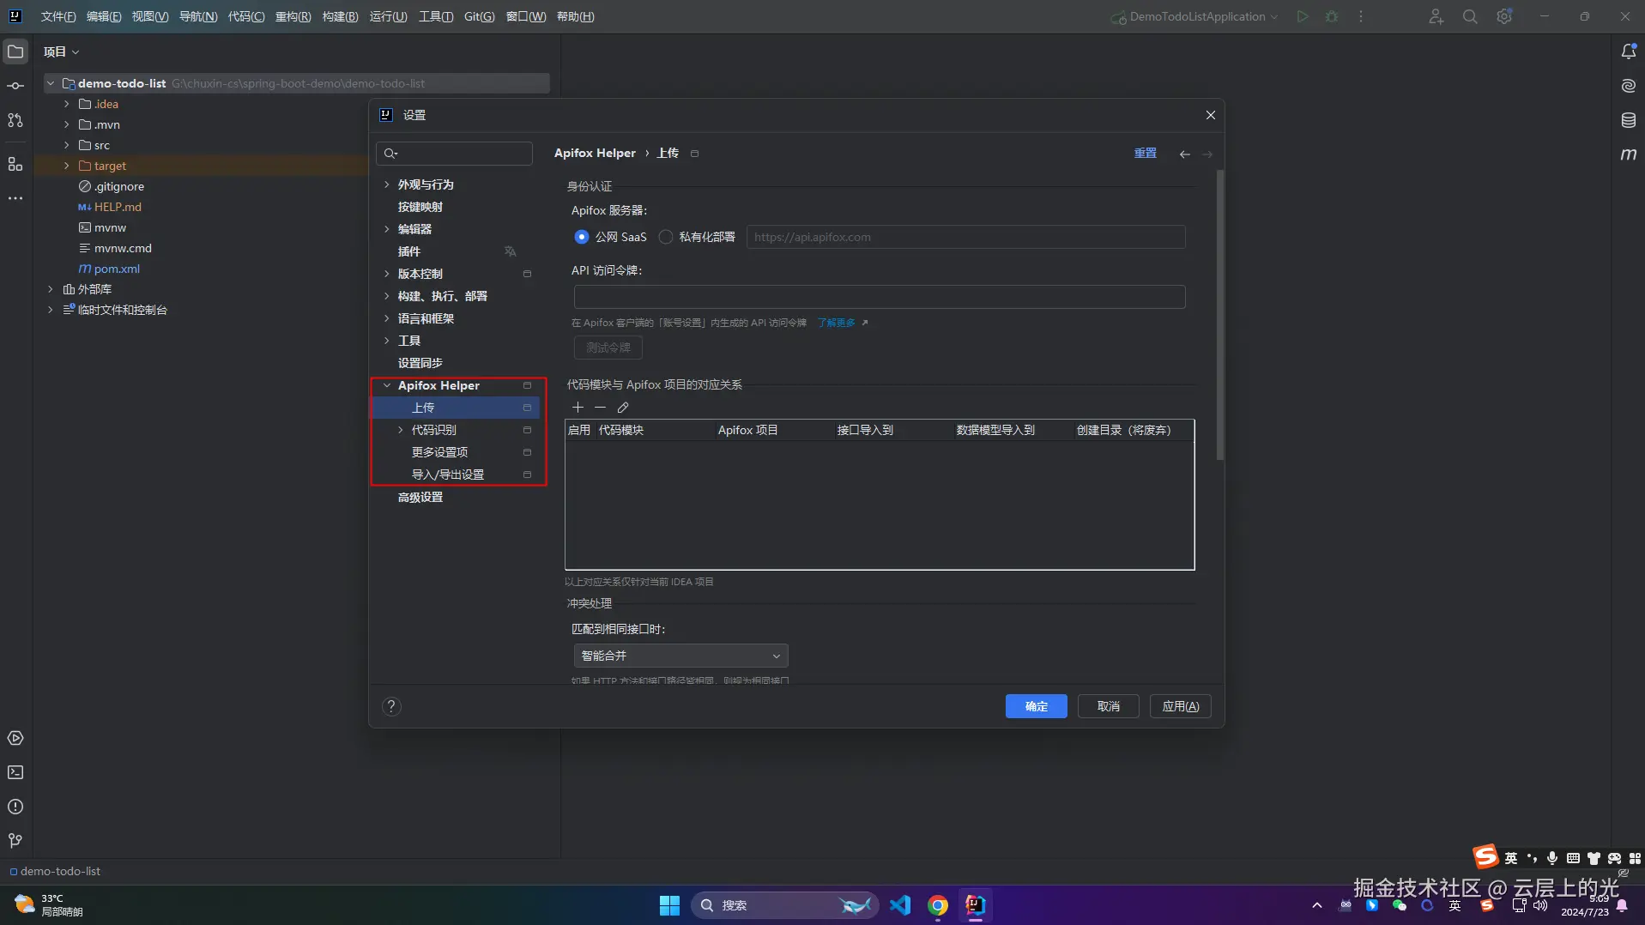Focus the API 访问令牌 input field
Image resolution: width=1645 pixels, height=925 pixels.
(x=880, y=297)
